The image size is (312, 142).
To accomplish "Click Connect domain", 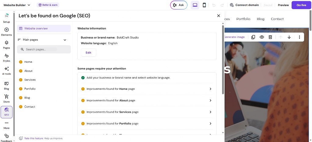I will click(x=244, y=5).
